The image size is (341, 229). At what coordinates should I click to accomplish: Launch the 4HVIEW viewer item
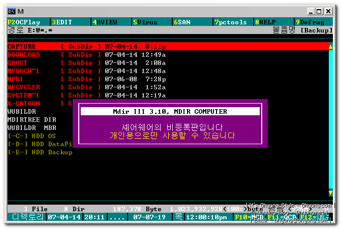105,22
